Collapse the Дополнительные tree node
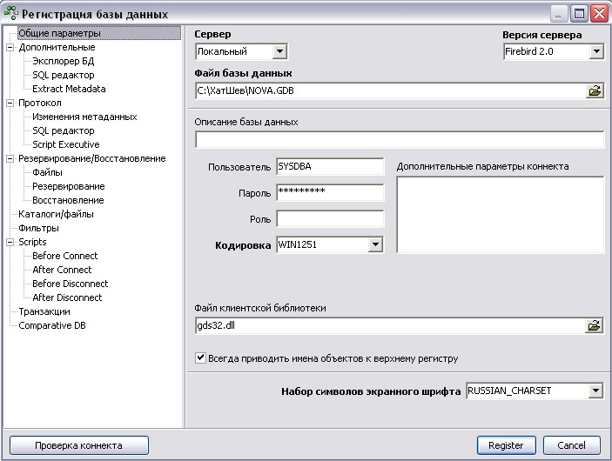The height and width of the screenshot is (461, 612). point(10,48)
